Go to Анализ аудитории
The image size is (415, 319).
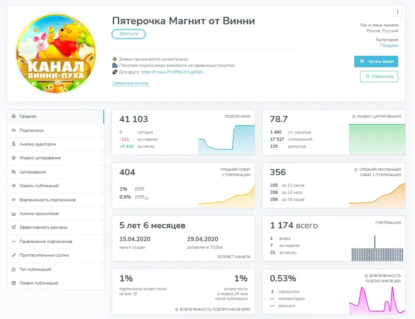point(55,144)
